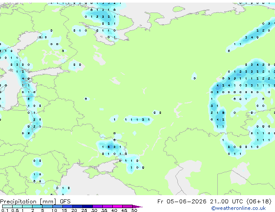
Task: Click the '40' legend scale label
Action: pos(114,210)
